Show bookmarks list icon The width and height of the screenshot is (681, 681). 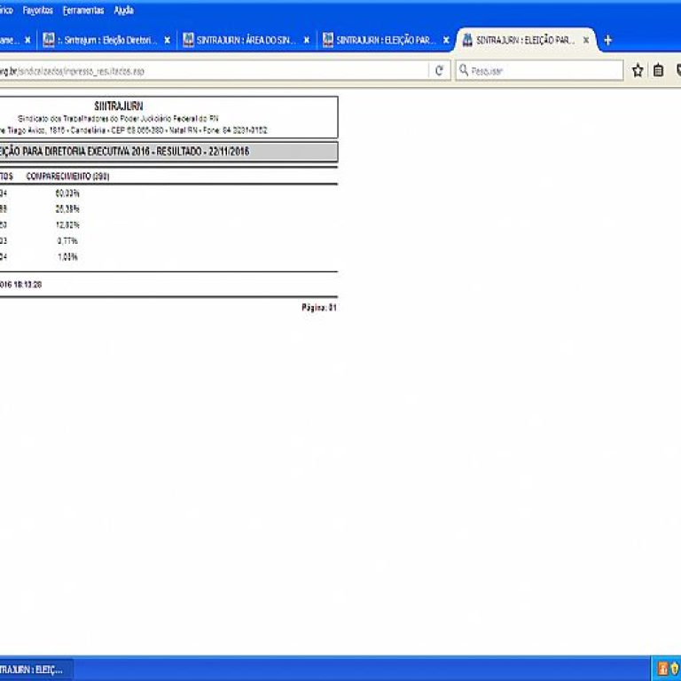coord(659,70)
